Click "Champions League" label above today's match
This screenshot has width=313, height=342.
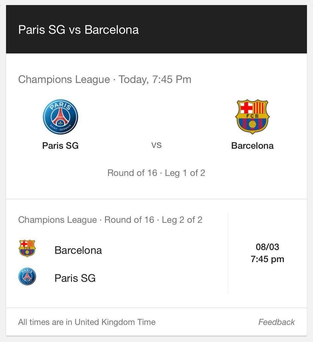64,79
